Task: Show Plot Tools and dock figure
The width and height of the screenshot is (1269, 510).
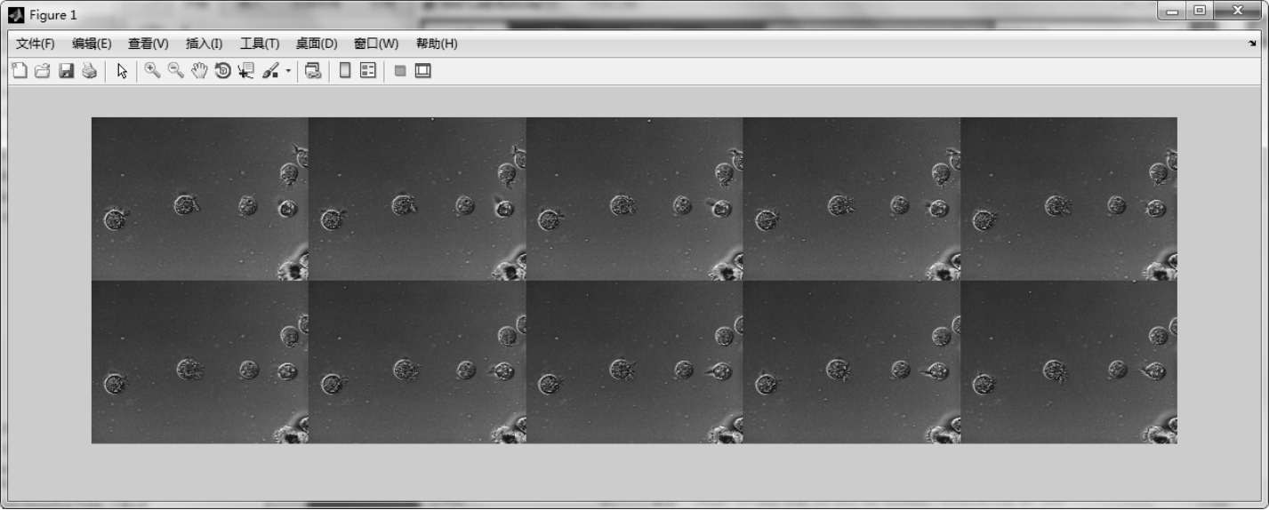Action: 423,71
